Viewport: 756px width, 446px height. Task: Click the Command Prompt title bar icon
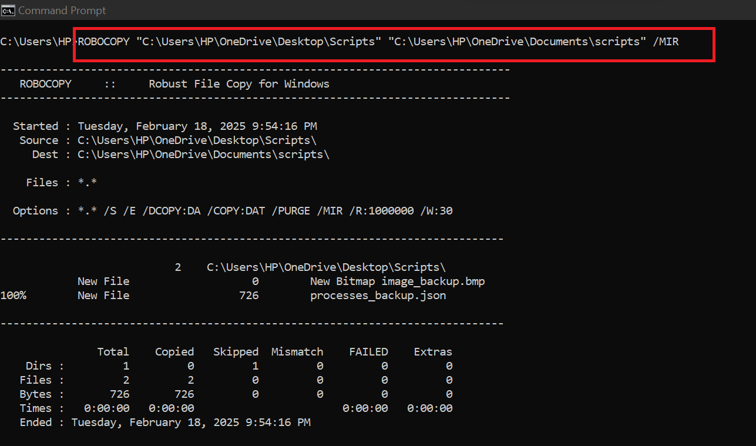[9, 11]
